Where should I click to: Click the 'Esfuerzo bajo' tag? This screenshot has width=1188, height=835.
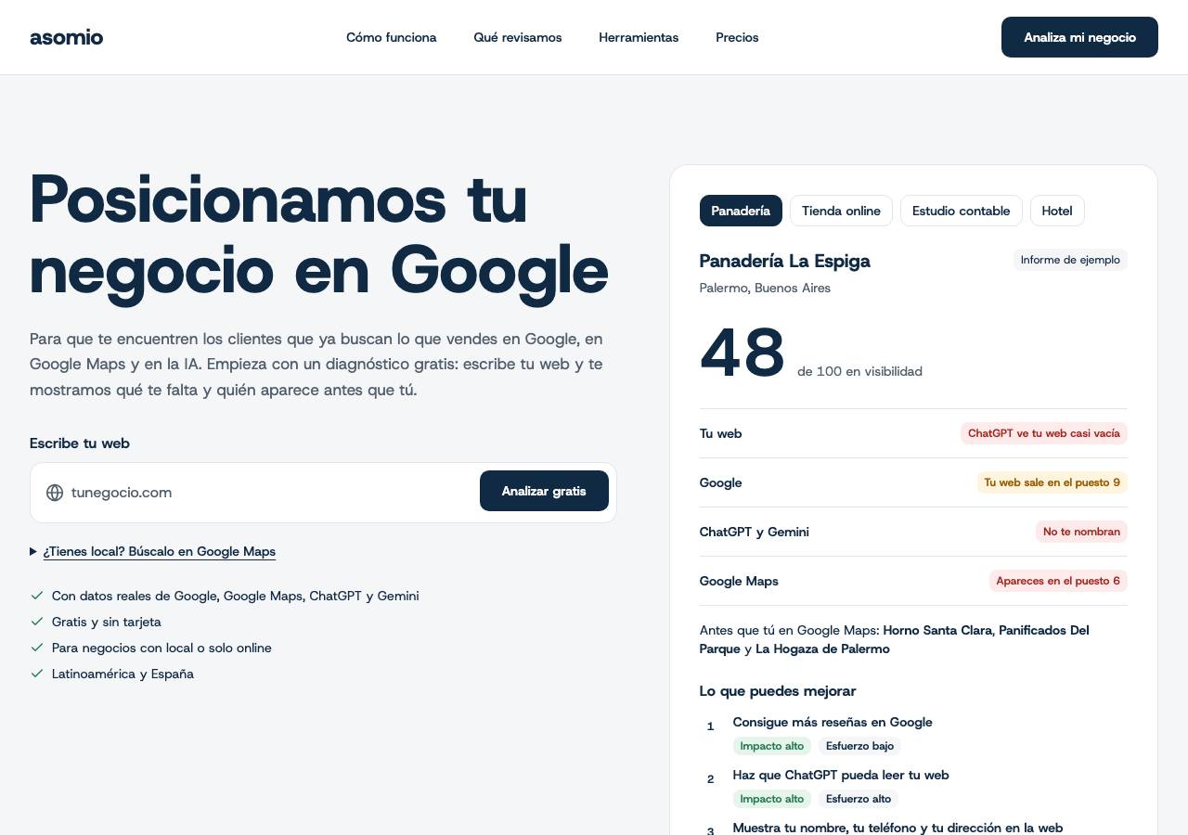pyautogui.click(x=859, y=746)
